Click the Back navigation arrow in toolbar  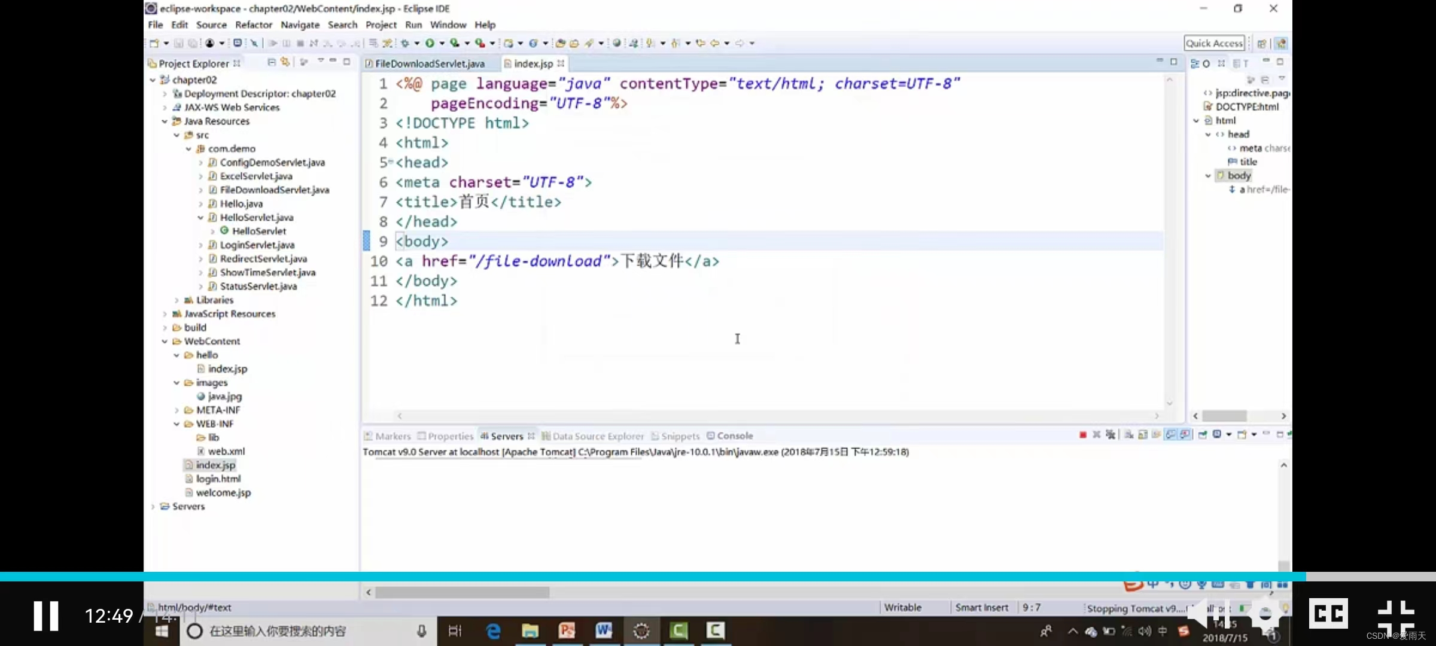click(x=714, y=43)
